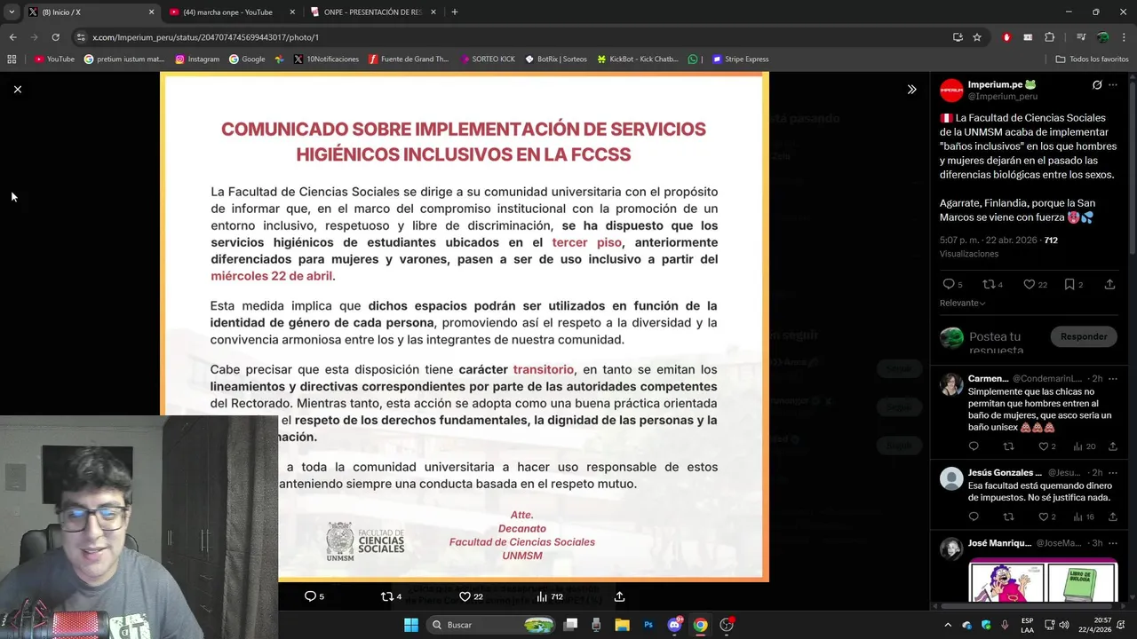Switch to the ONPE presentation tab
This screenshot has width=1137, height=639.
coord(371,12)
